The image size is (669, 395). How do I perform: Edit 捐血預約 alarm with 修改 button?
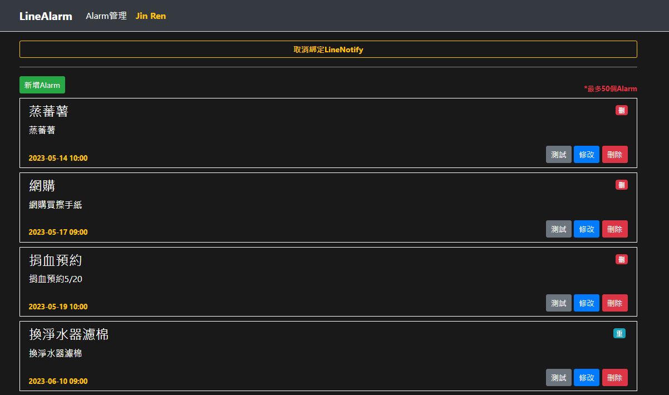(x=587, y=303)
